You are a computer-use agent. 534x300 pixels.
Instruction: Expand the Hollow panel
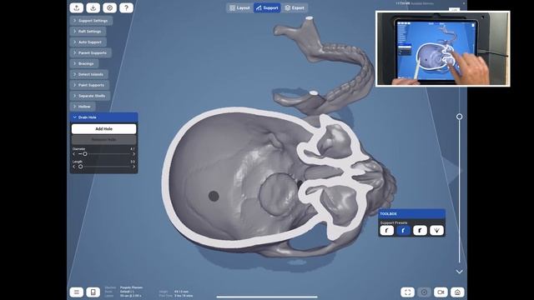(x=83, y=107)
